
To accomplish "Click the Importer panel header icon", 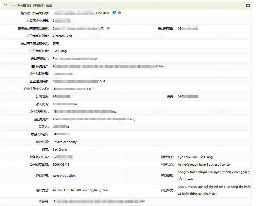I will [x=6, y=5].
